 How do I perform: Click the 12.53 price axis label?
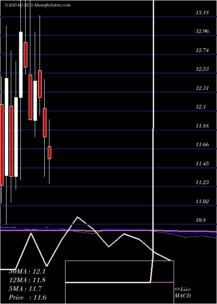(202, 69)
